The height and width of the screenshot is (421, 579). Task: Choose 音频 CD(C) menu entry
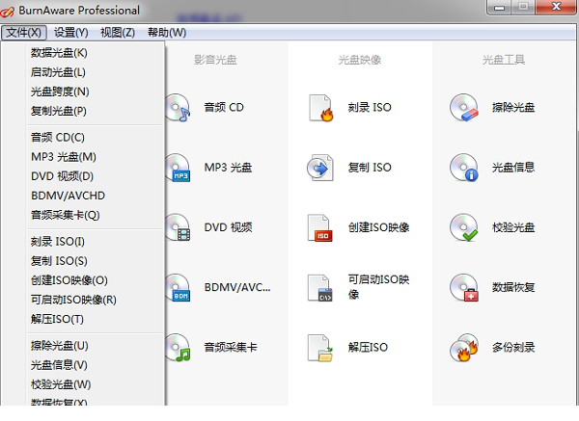tap(58, 138)
